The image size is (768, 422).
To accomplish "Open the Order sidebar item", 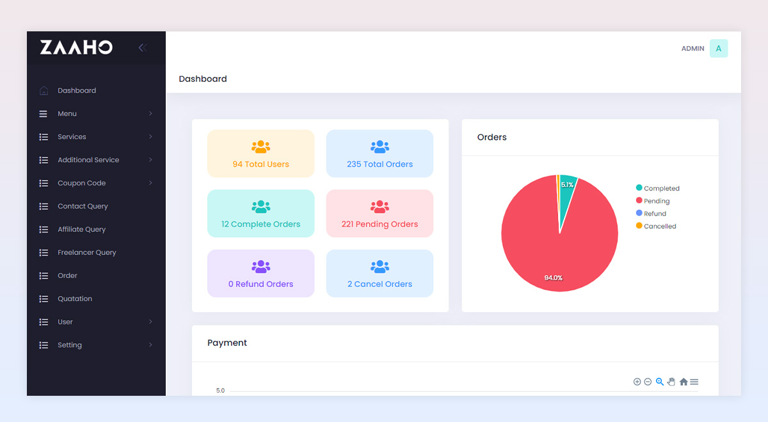I will pyautogui.click(x=67, y=276).
